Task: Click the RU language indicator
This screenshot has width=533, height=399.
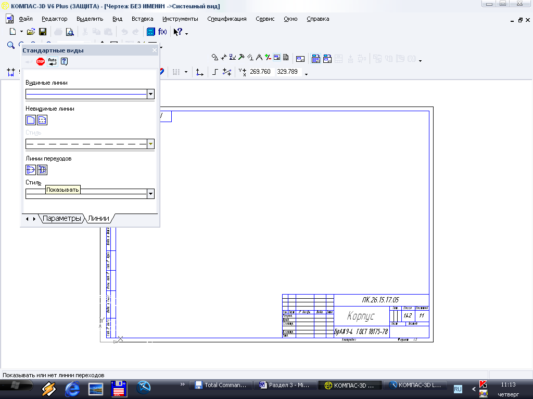Action: pyautogui.click(x=458, y=389)
